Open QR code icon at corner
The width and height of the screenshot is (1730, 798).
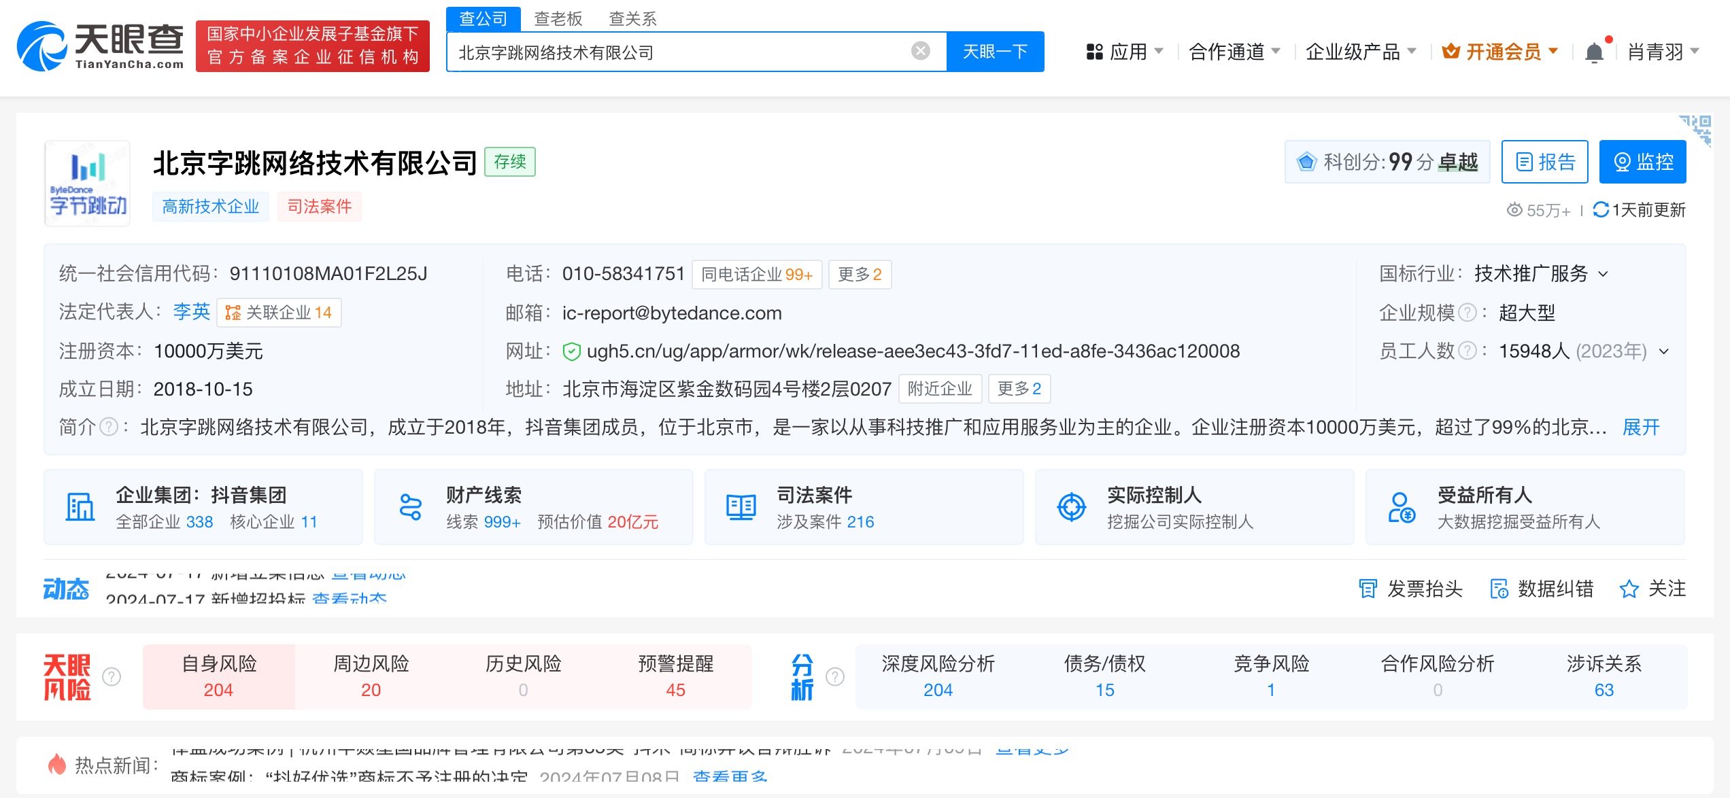click(x=1699, y=128)
